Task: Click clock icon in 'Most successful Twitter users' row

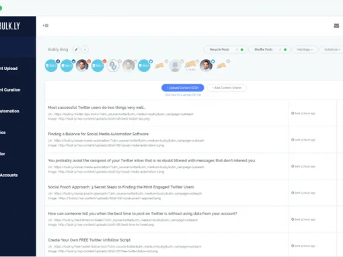Action: pos(293,113)
